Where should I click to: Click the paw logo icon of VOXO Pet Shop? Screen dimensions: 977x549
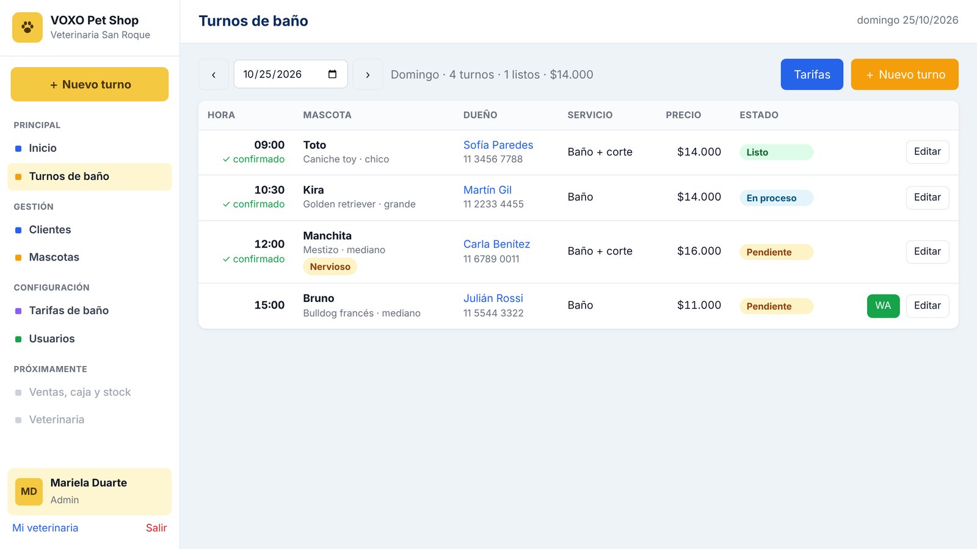click(27, 27)
